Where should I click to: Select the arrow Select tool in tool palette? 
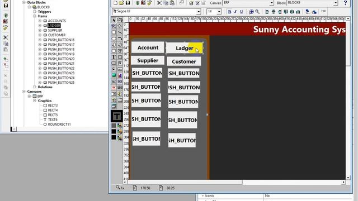pyautogui.click(x=114, y=20)
